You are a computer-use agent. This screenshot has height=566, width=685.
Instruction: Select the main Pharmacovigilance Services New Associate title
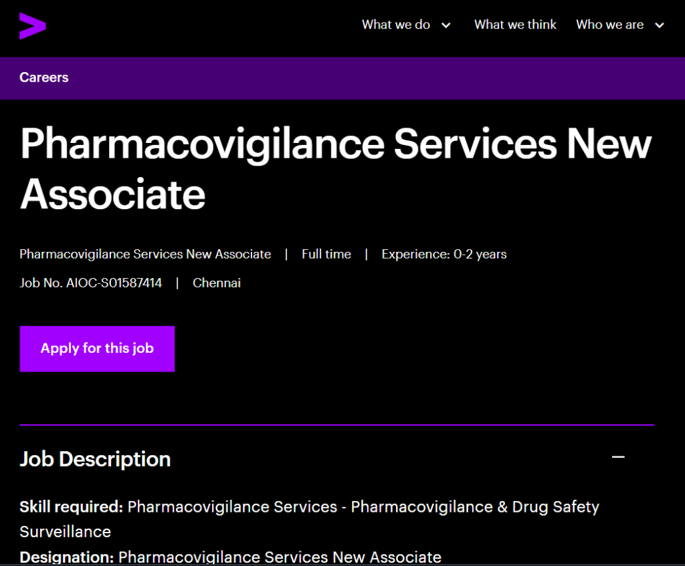tap(336, 168)
